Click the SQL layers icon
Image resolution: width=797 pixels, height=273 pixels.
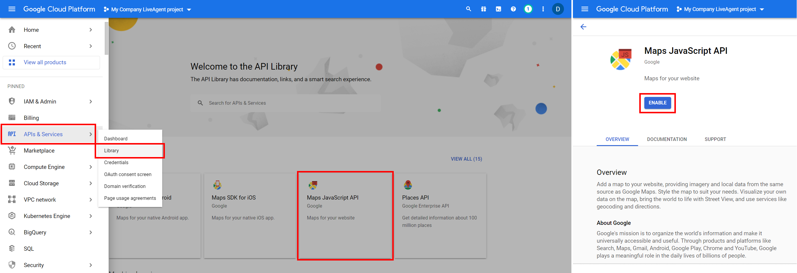(x=12, y=249)
